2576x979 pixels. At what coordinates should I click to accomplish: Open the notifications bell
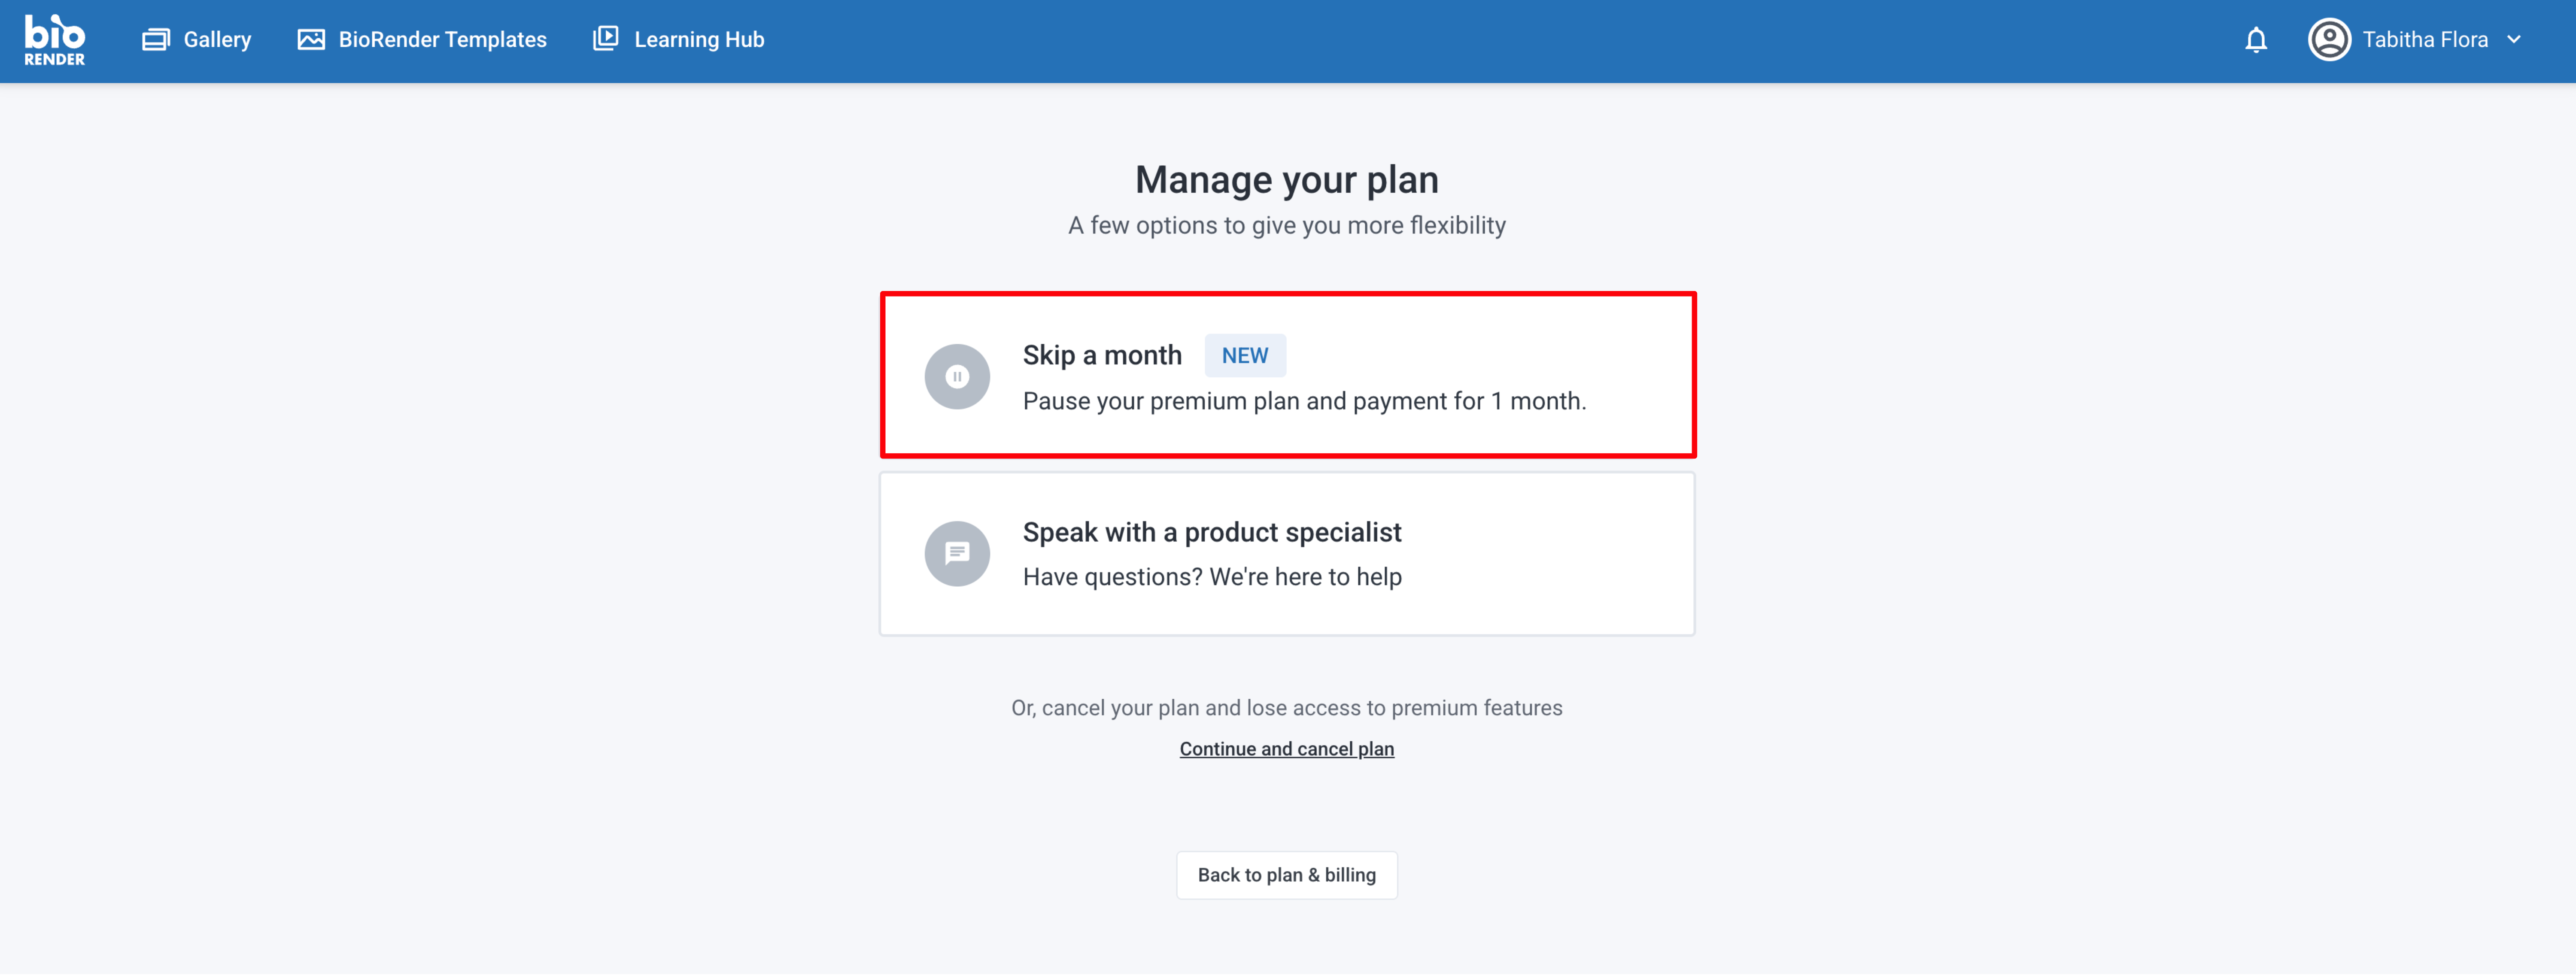click(x=2256, y=40)
